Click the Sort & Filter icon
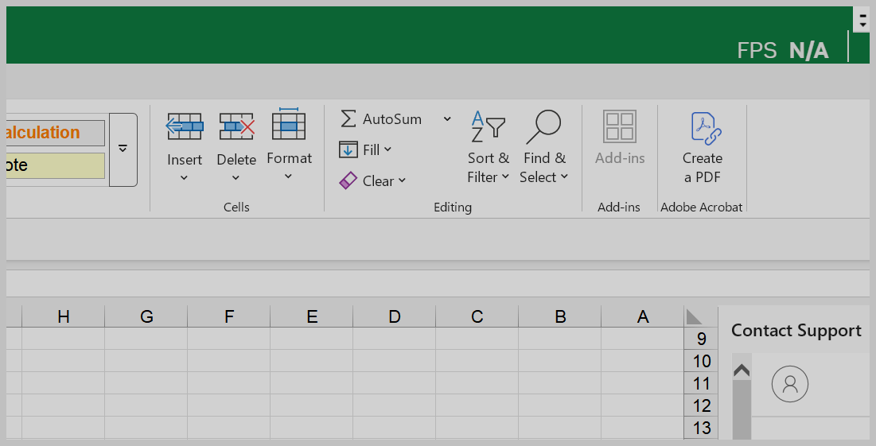876x446 pixels. [x=488, y=126]
